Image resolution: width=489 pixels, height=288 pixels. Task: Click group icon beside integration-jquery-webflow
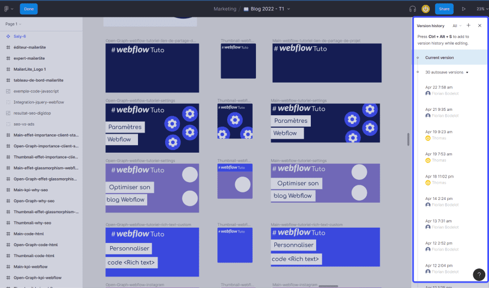tap(8, 102)
